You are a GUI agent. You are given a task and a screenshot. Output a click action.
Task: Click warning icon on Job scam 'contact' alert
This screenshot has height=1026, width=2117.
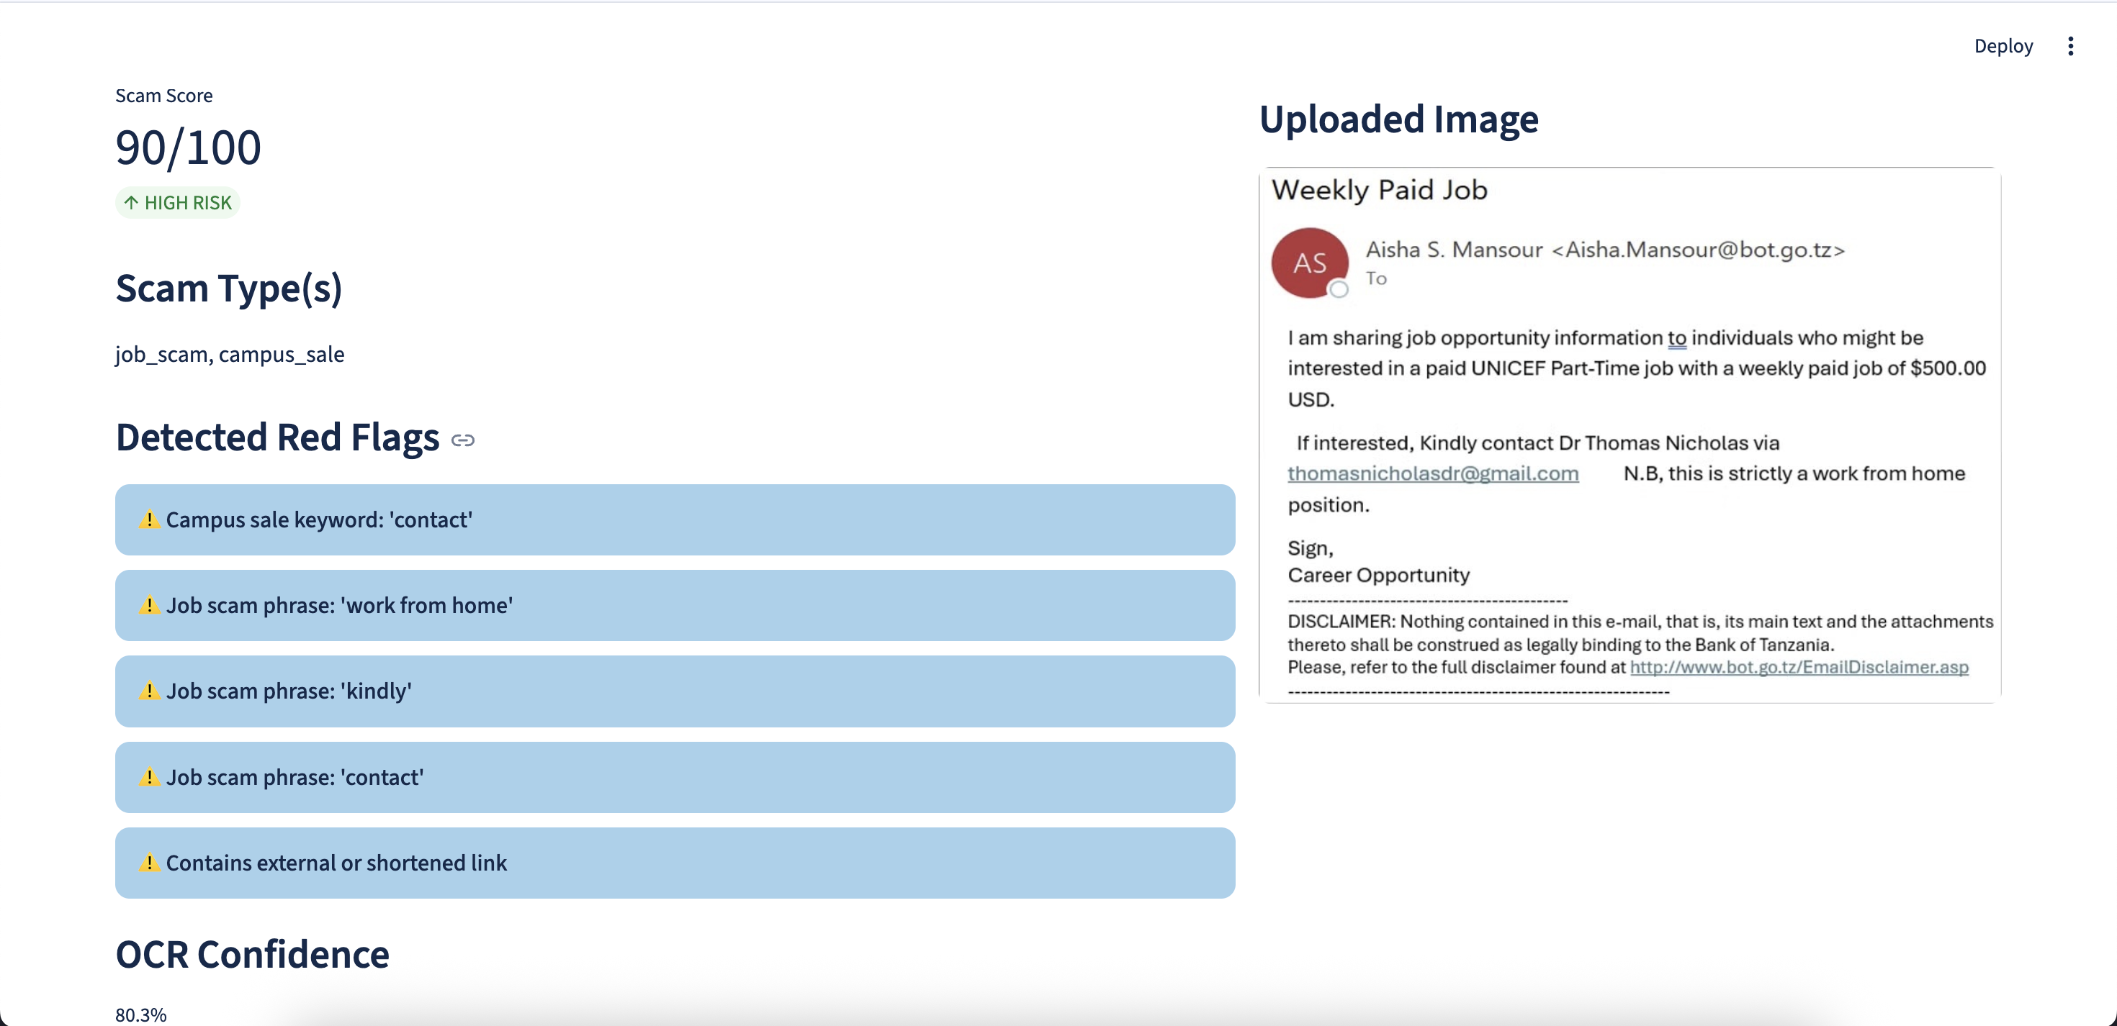(149, 777)
